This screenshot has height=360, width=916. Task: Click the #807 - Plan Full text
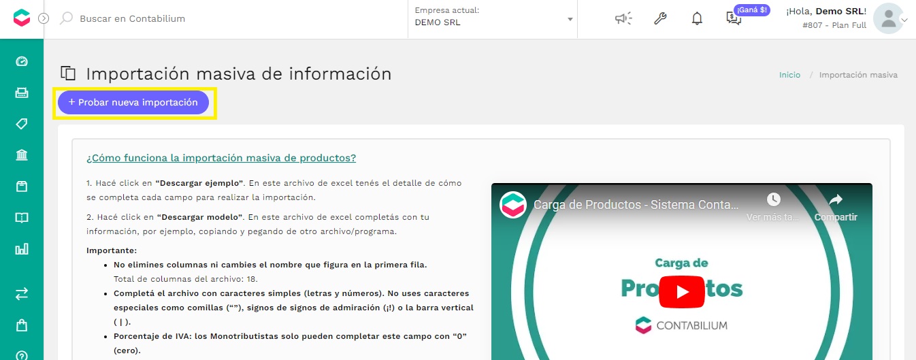point(834,25)
